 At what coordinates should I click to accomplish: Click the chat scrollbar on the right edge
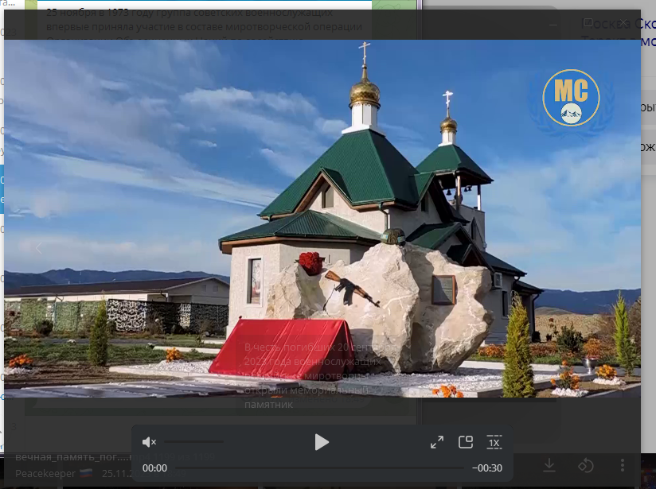coord(654,239)
